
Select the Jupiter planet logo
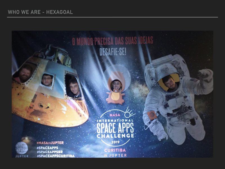click(x=22, y=148)
